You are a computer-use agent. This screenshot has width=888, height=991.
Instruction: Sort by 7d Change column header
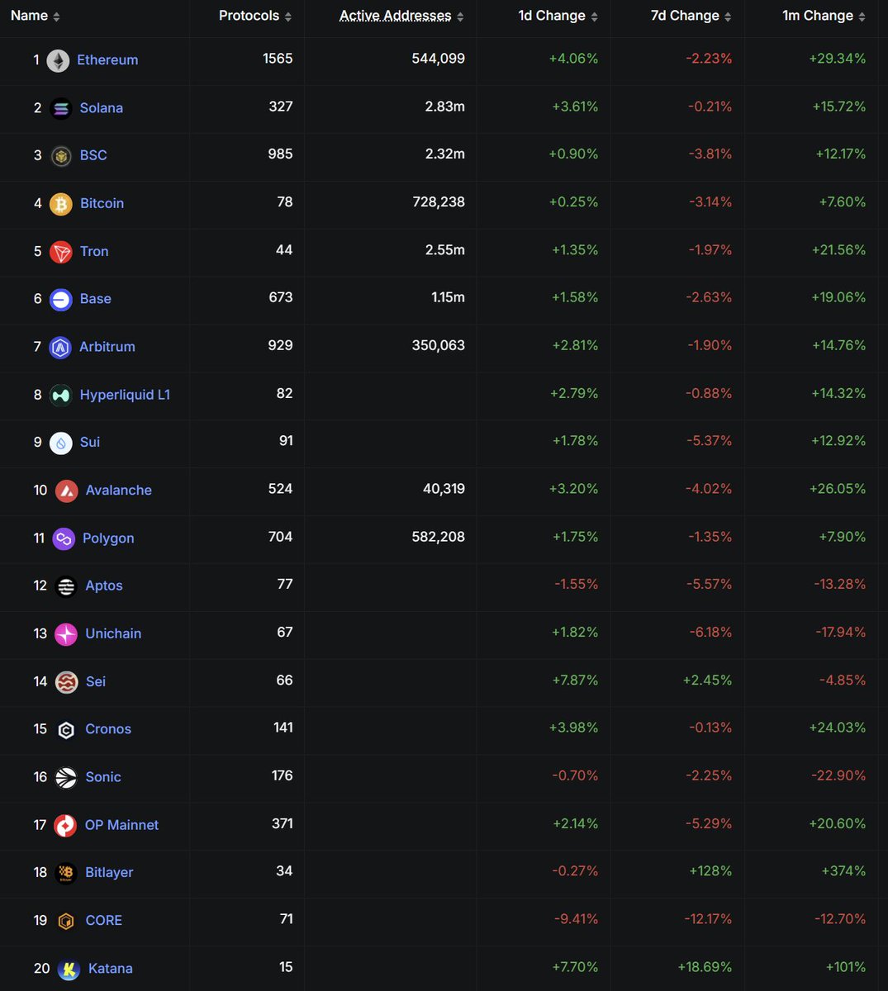tap(692, 16)
